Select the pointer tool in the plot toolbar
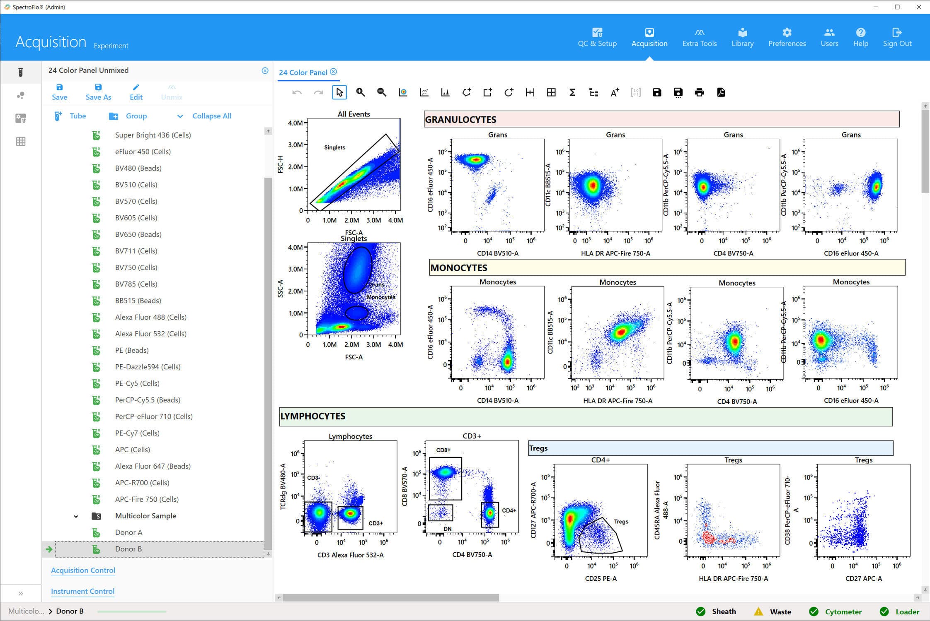 [x=339, y=92]
